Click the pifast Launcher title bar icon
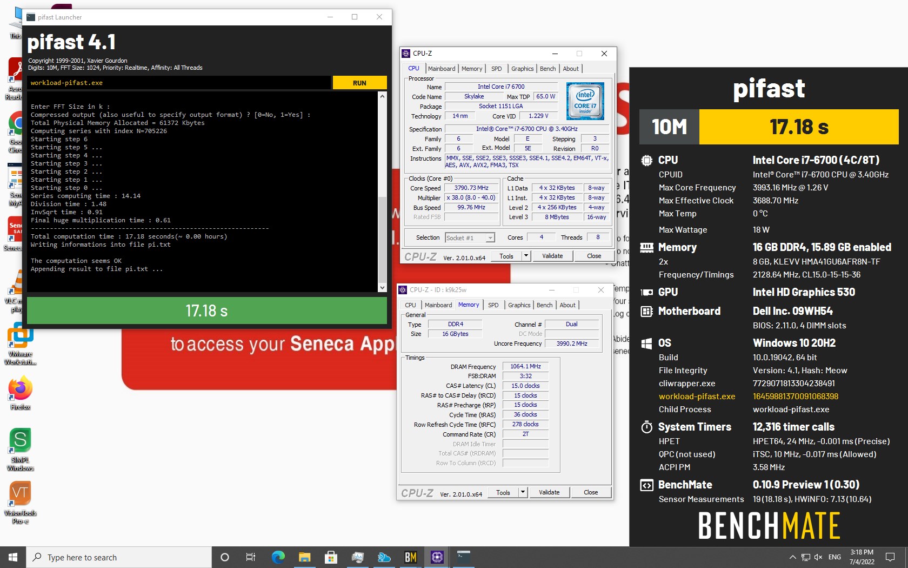The image size is (908, 568). (31, 17)
